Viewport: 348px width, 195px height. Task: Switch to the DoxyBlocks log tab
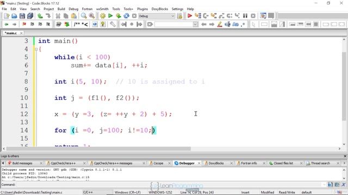click(x=216, y=163)
